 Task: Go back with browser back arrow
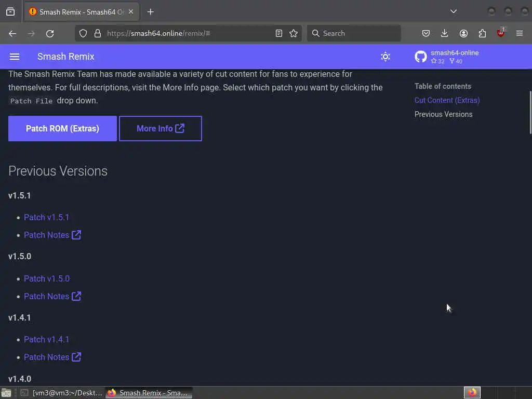(x=12, y=33)
